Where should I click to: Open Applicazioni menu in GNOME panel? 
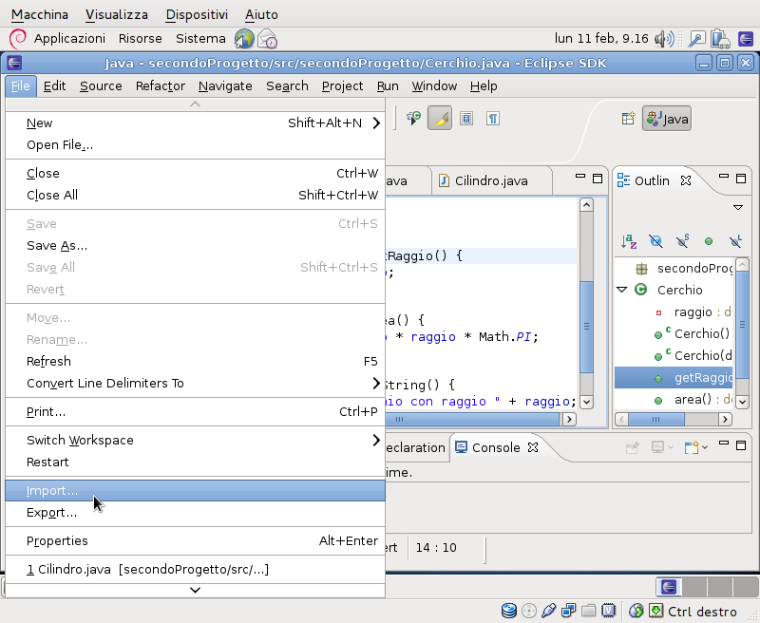(69, 38)
